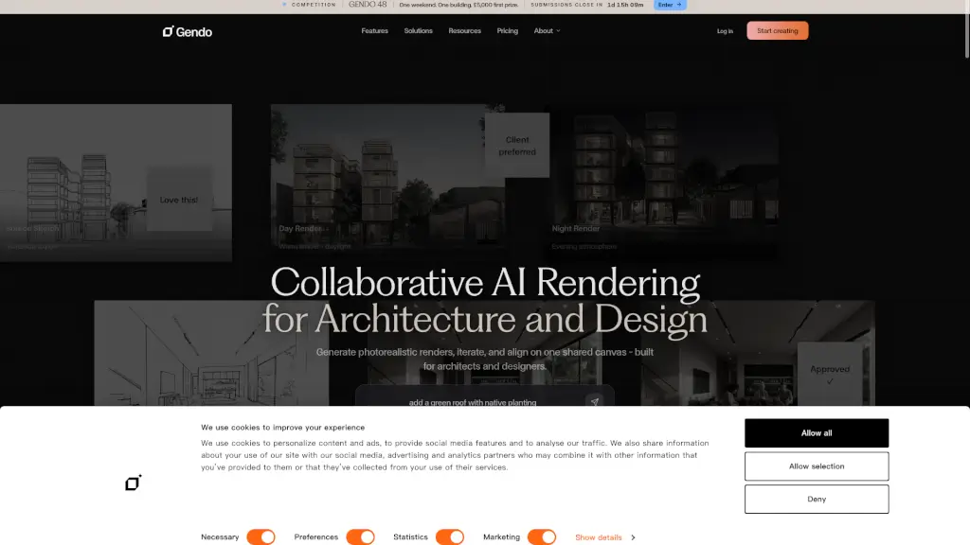This screenshot has height=545, width=970.
Task: Send the prompt using the paper plane icon
Action: point(594,401)
